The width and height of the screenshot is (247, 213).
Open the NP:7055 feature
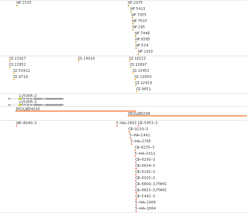139,15
